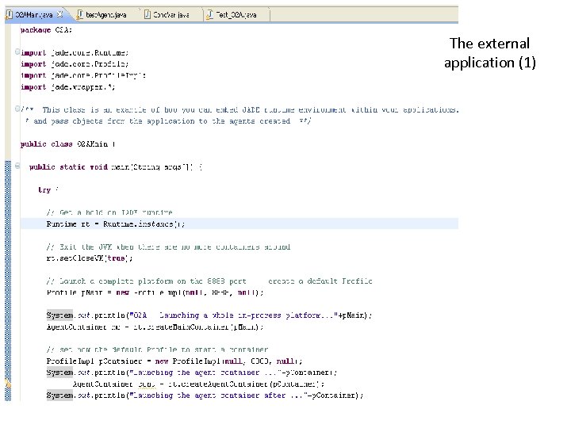Click the Java file icon on testAgent.java tab

79,14
